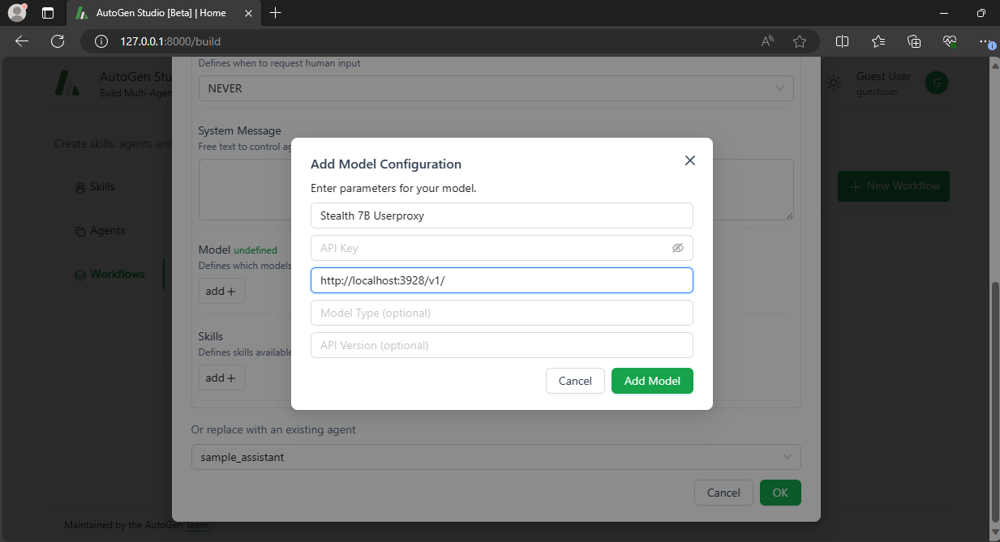Focus the API Key input field

(x=501, y=248)
